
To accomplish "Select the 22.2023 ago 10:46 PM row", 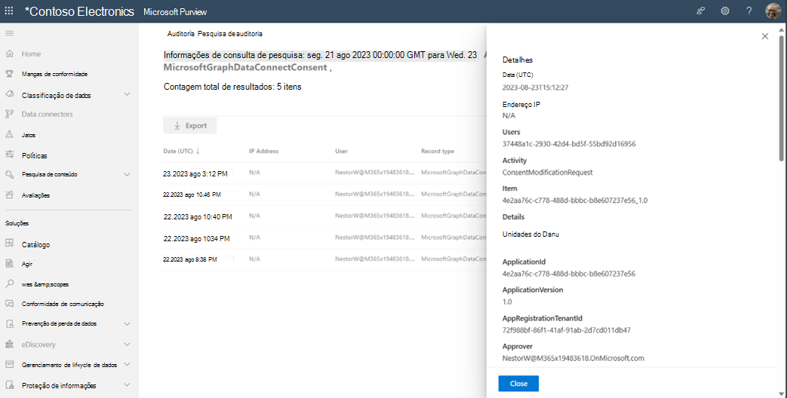I will [x=324, y=194].
